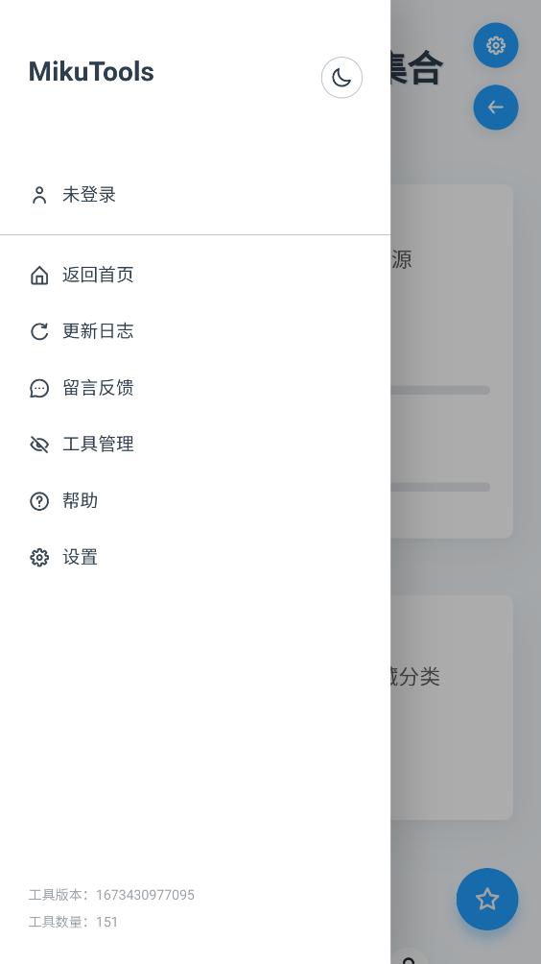The image size is (541, 964).
Task: Click the MikuTools title
Action: 91,71
